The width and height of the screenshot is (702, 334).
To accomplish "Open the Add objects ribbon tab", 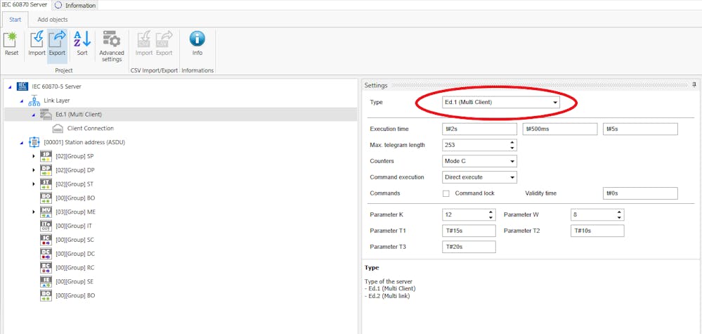I will 53,20.
